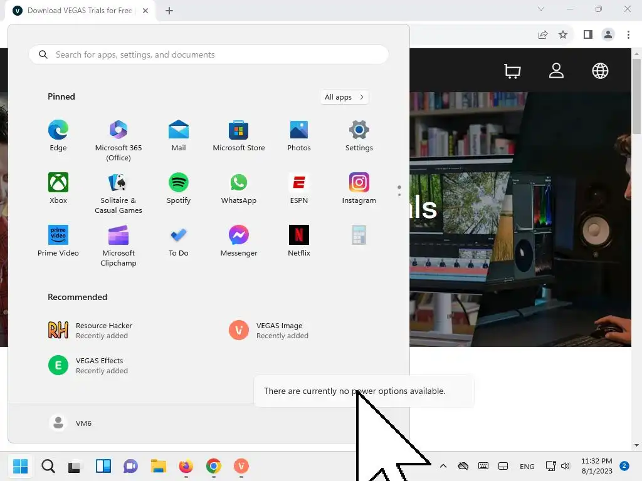Open the VM6 user account menu
The image size is (642, 481).
click(70, 423)
